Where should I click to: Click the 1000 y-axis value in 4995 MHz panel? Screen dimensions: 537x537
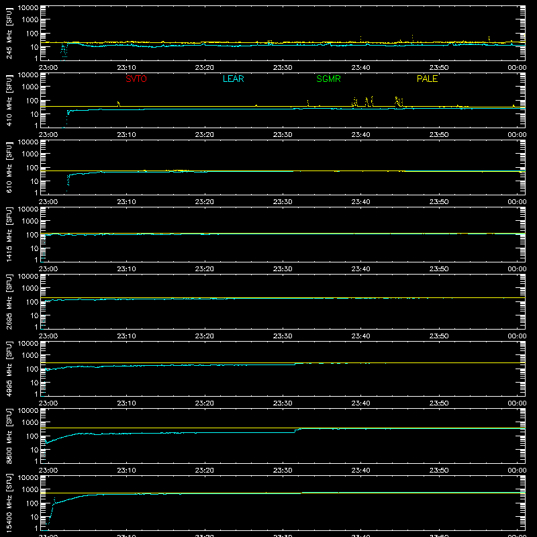pyautogui.click(x=30, y=356)
